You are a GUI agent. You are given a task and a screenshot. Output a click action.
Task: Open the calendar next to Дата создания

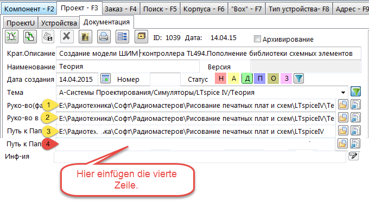(105, 79)
